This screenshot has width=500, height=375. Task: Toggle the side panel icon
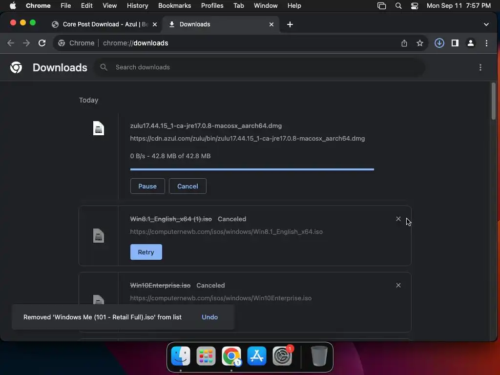pyautogui.click(x=455, y=43)
